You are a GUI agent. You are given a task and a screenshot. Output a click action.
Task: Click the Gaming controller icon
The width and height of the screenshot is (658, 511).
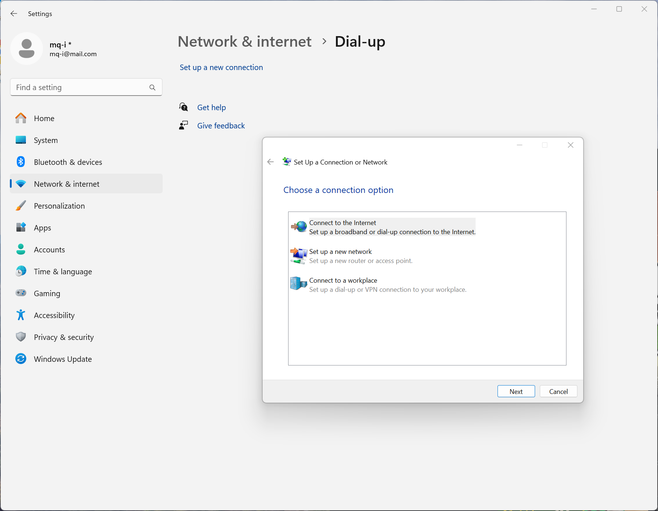click(x=21, y=293)
